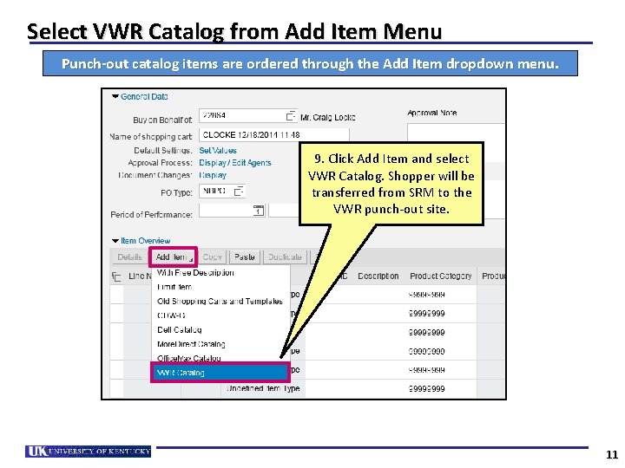Open the Add Item dropdown button
This screenshot has height=468, width=625.
click(173, 257)
